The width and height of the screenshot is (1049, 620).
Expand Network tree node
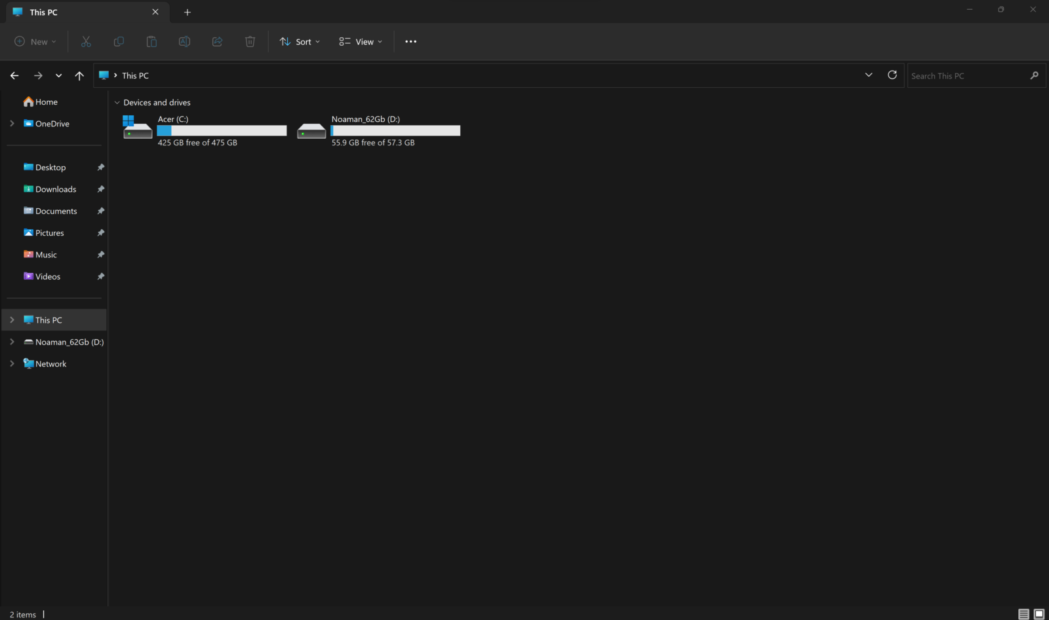point(12,363)
